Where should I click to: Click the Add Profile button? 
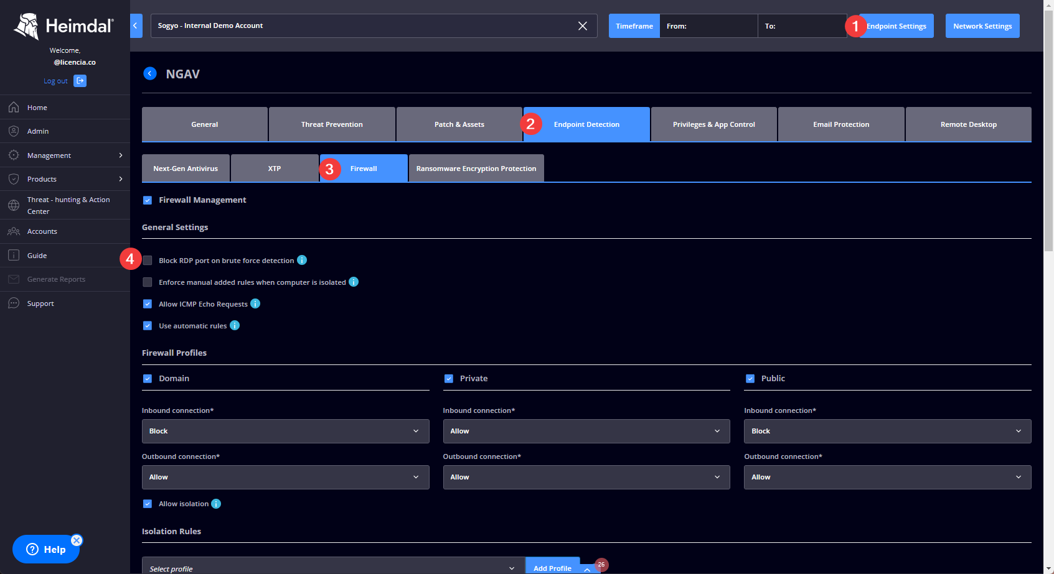[x=553, y=565]
